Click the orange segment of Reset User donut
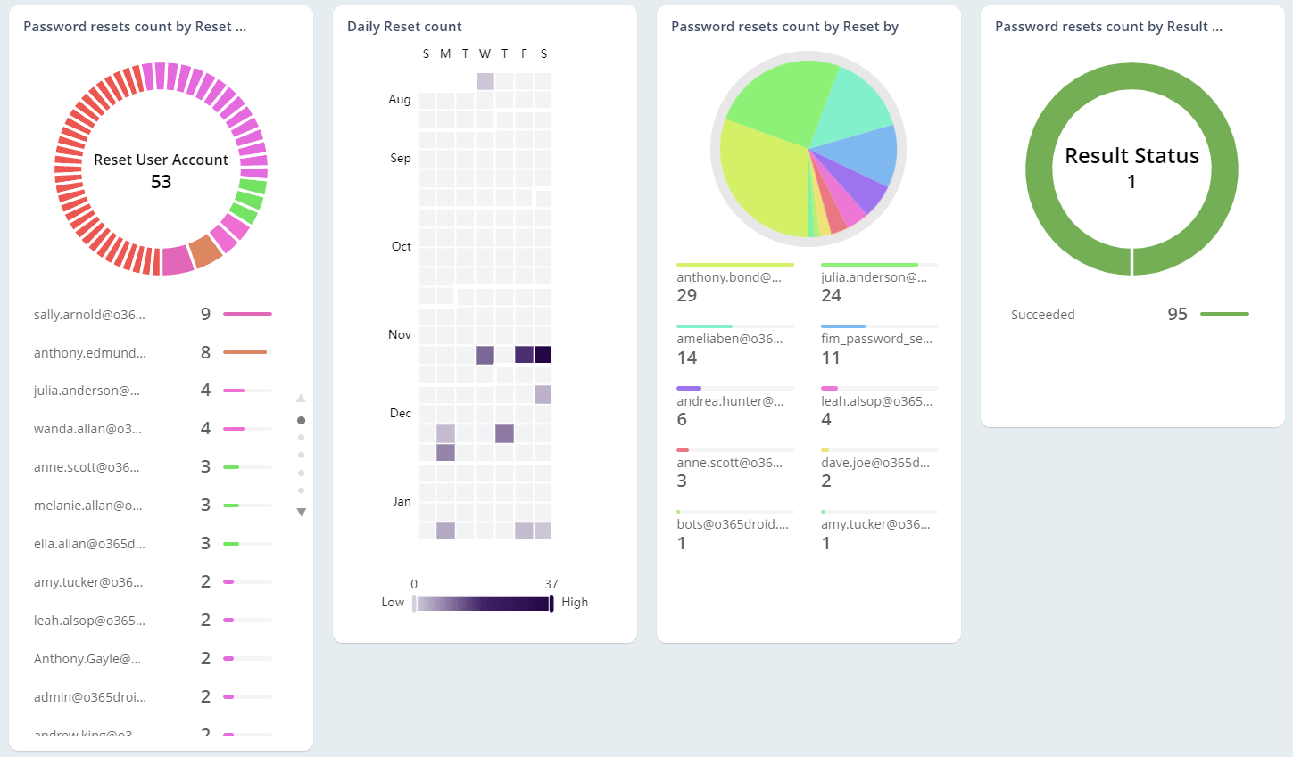This screenshot has width=1293, height=757. click(x=205, y=251)
